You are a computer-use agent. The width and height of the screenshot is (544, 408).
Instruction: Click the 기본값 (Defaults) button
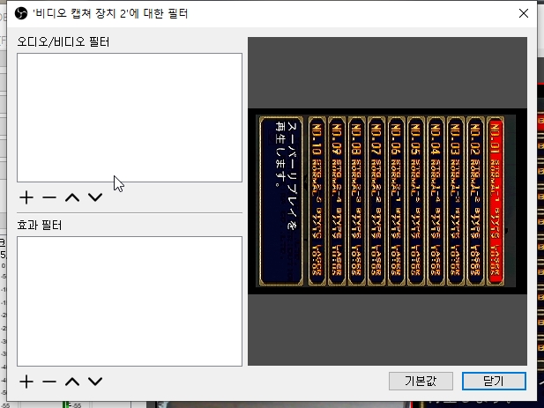coord(421,381)
